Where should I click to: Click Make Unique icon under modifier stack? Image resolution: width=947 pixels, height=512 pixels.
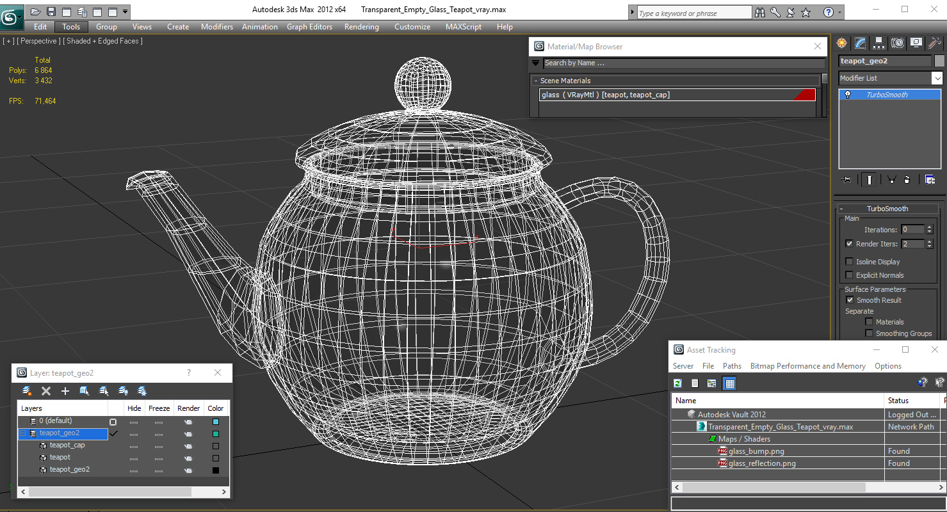pos(891,180)
